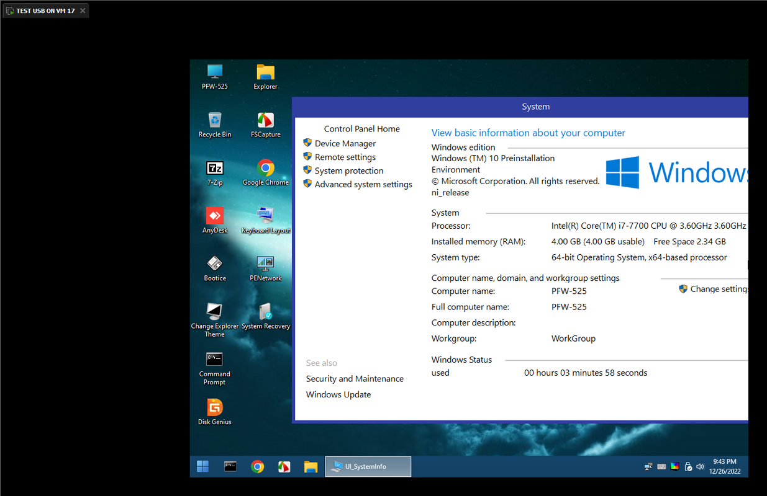Select the 'WorkGroup' workgroup value
The width and height of the screenshot is (767, 496).
coord(573,339)
